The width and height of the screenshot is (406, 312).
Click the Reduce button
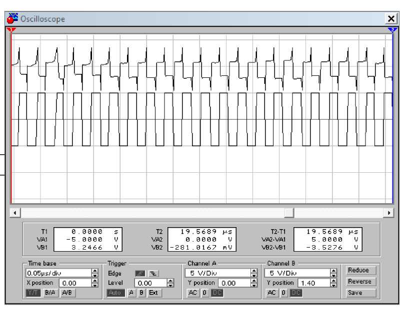coord(359,270)
